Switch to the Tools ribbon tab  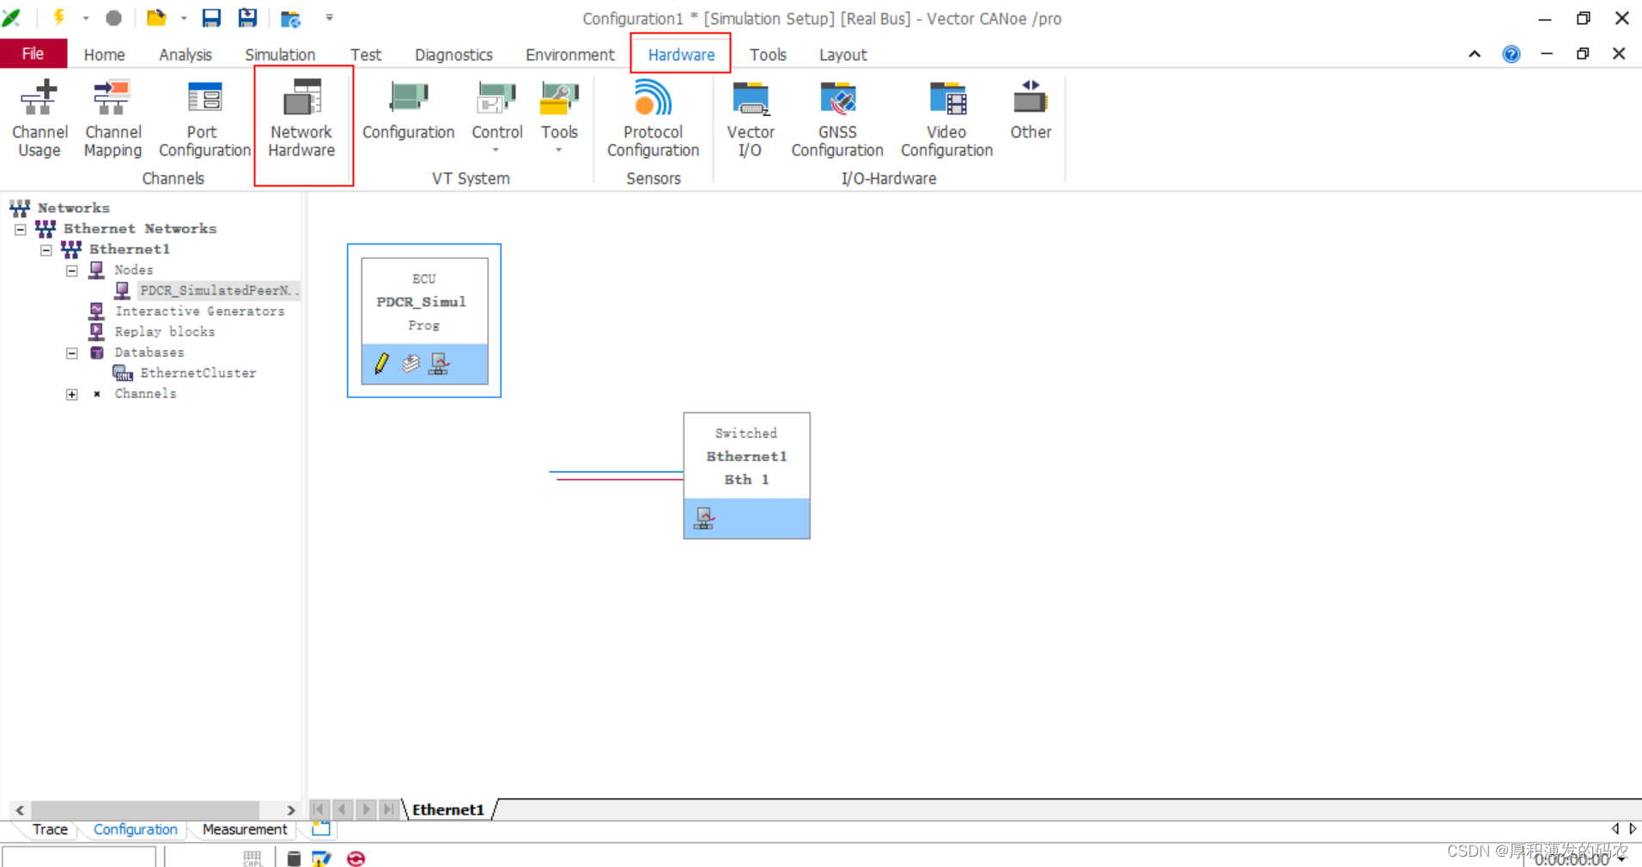768,54
